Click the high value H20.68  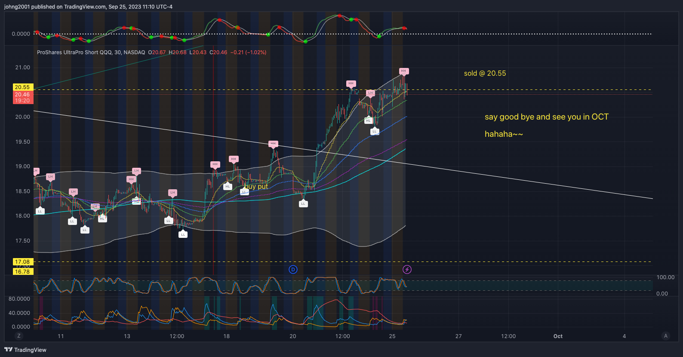(178, 52)
